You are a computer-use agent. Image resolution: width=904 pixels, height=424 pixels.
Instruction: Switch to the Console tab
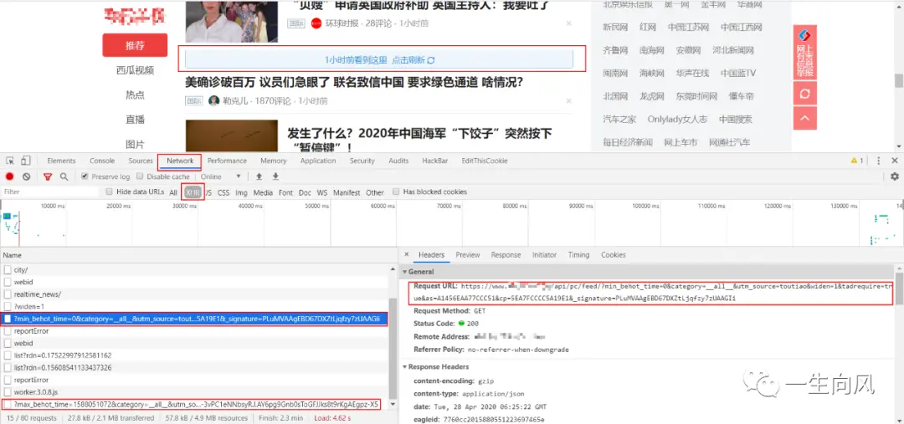(102, 161)
